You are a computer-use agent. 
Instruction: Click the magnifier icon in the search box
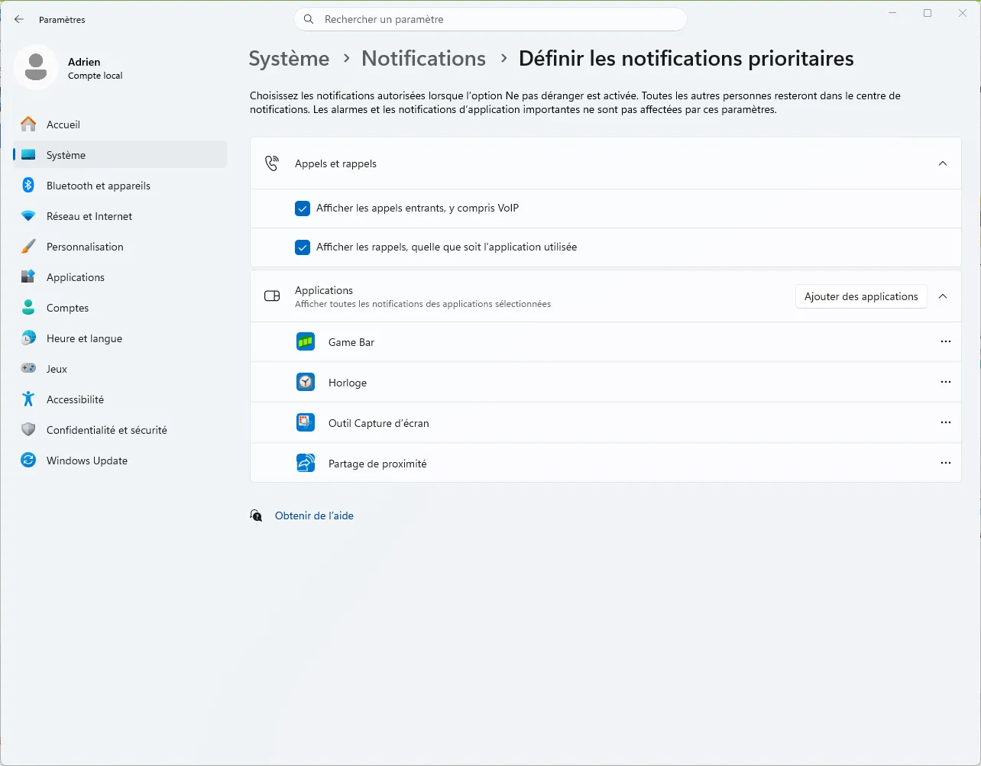tap(309, 20)
